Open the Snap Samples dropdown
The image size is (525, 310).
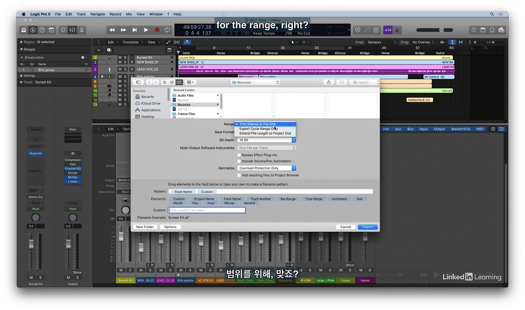382,42
